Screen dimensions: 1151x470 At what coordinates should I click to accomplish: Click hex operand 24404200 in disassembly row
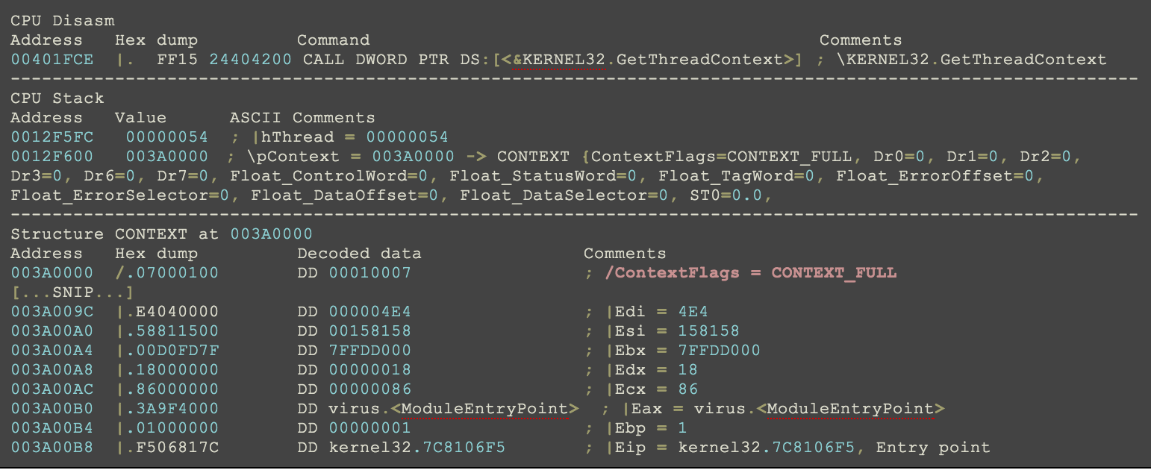[250, 60]
